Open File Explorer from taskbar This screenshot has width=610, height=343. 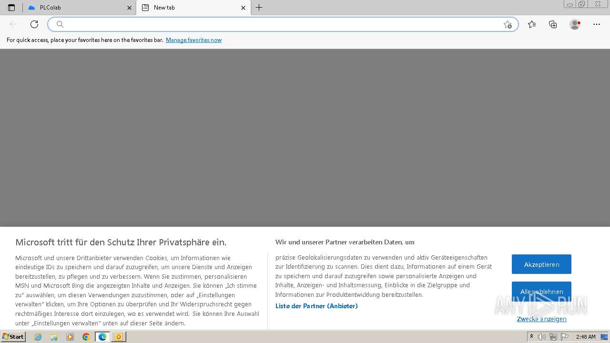pyautogui.click(x=54, y=337)
